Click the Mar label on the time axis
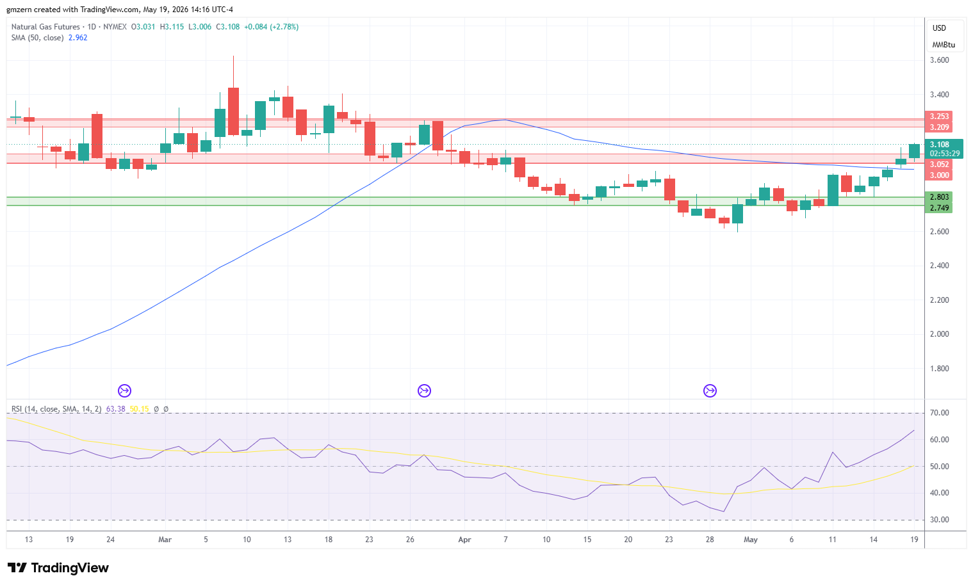Viewport: 973px width, 587px height. pyautogui.click(x=165, y=540)
